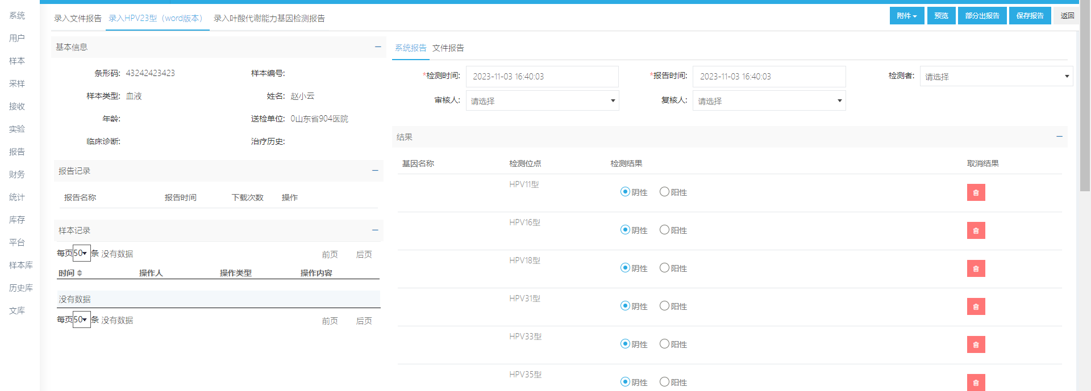
Task: Delete the HPV33型 result with trash icon
Action: click(x=976, y=344)
